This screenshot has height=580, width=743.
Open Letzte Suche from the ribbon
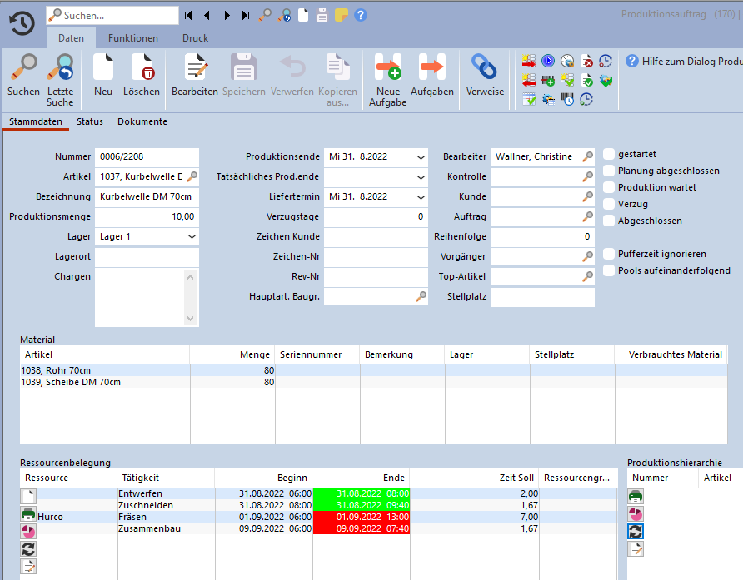[x=60, y=68]
